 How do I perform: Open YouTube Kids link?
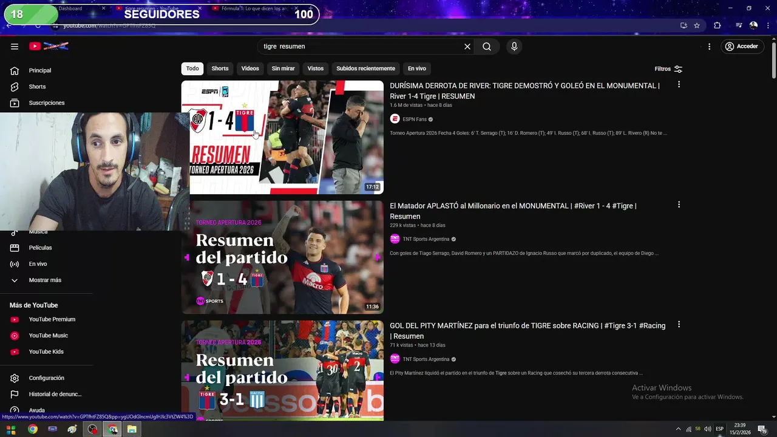pyautogui.click(x=46, y=352)
